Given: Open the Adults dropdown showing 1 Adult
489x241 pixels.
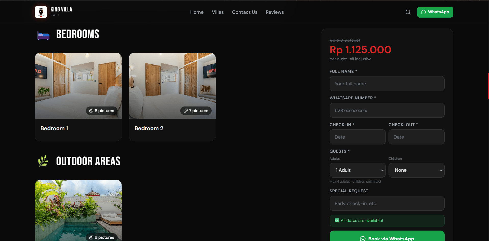Looking at the screenshot, I should click(357, 170).
